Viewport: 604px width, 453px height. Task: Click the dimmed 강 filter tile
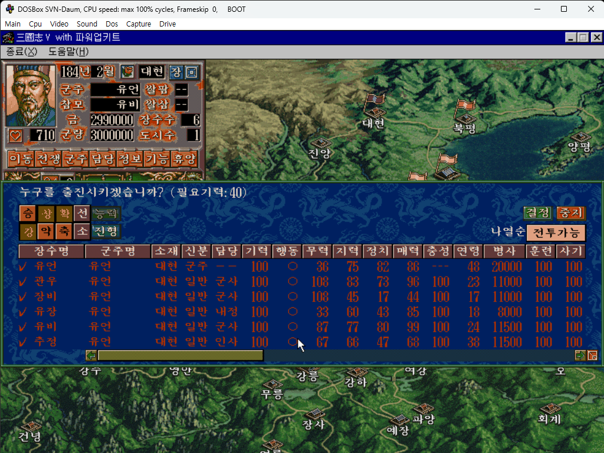pos(28,231)
